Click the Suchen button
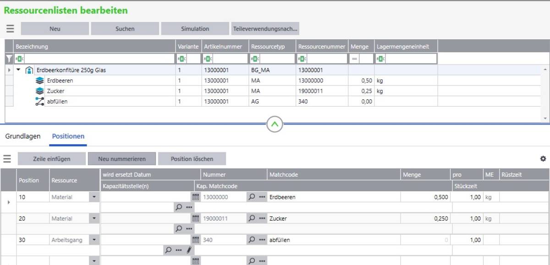The image size is (550, 265). pyautogui.click(x=125, y=28)
